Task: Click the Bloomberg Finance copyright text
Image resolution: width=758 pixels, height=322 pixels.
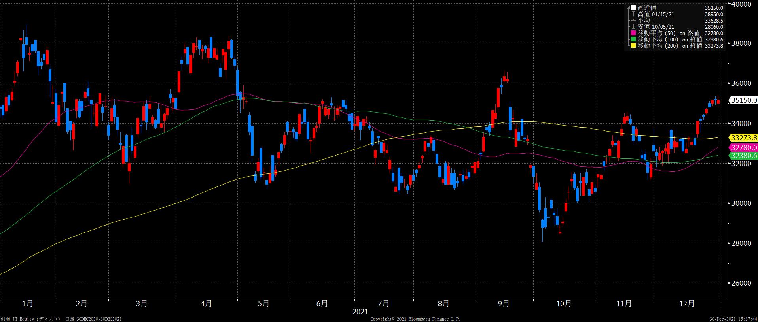Action: (x=415, y=319)
